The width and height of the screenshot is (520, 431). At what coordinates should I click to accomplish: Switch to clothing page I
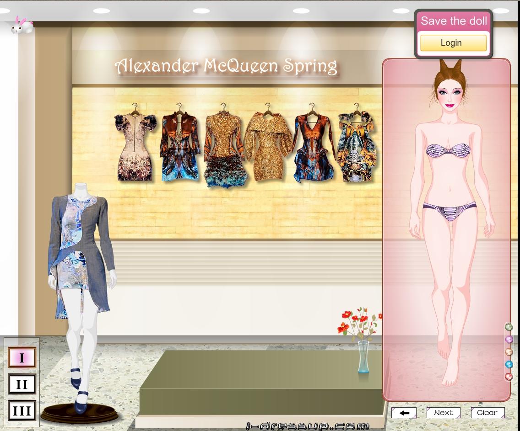point(22,358)
